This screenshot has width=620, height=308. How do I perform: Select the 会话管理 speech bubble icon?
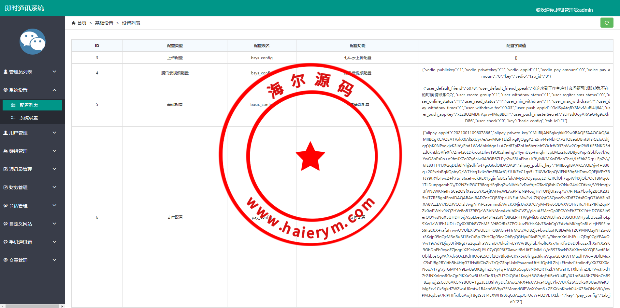point(5,205)
